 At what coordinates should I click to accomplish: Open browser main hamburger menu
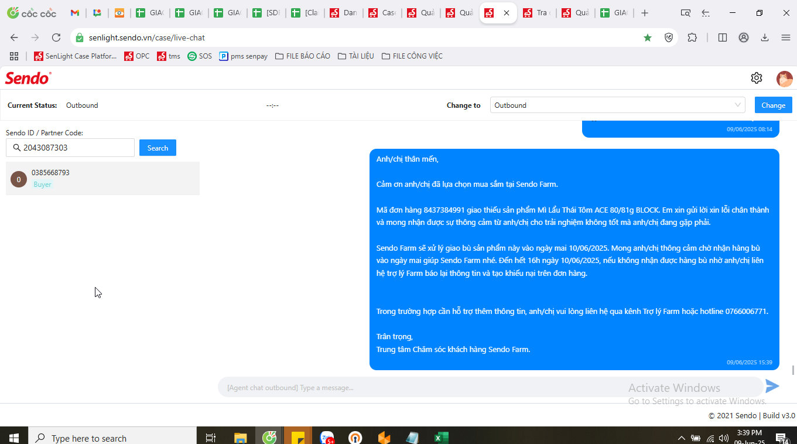point(786,37)
